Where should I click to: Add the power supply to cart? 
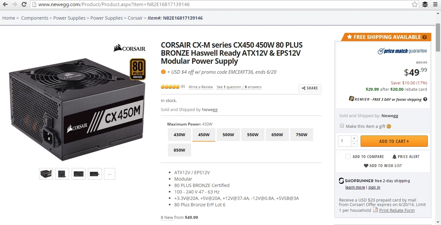pyautogui.click(x=394, y=141)
